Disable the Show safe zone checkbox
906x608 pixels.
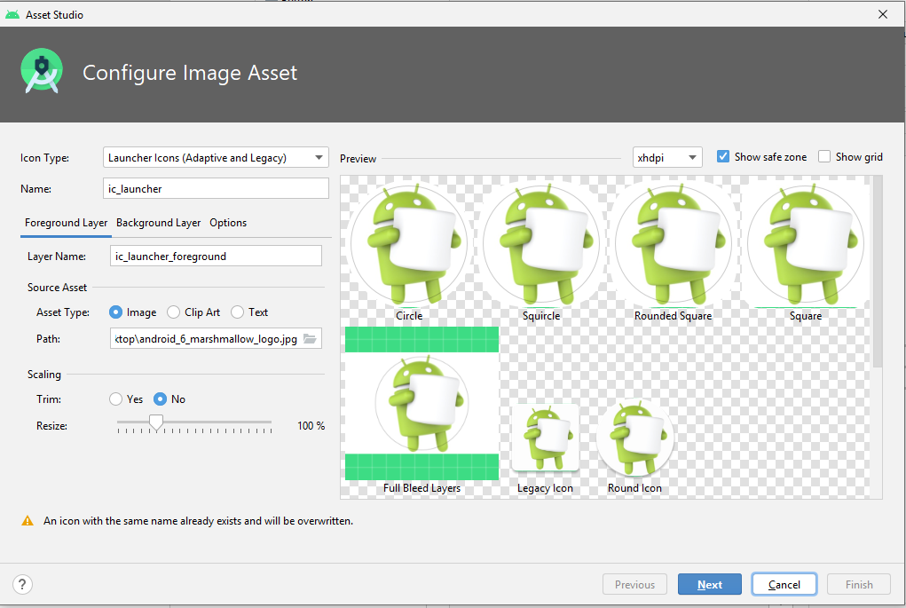[723, 157]
